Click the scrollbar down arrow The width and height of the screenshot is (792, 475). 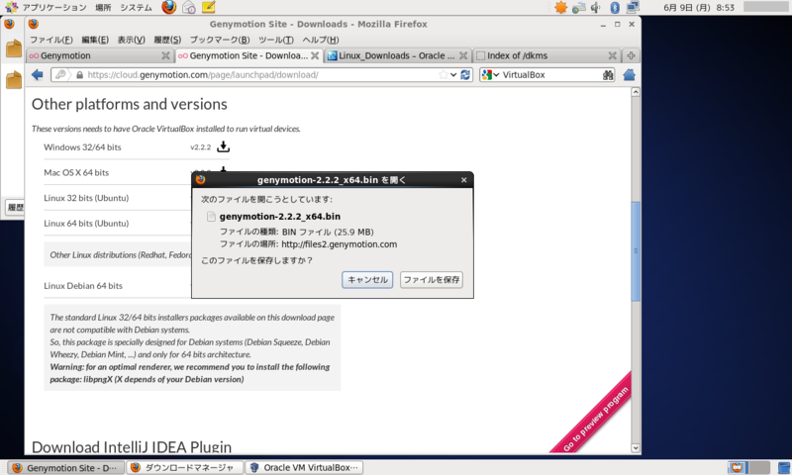pyautogui.click(x=636, y=447)
